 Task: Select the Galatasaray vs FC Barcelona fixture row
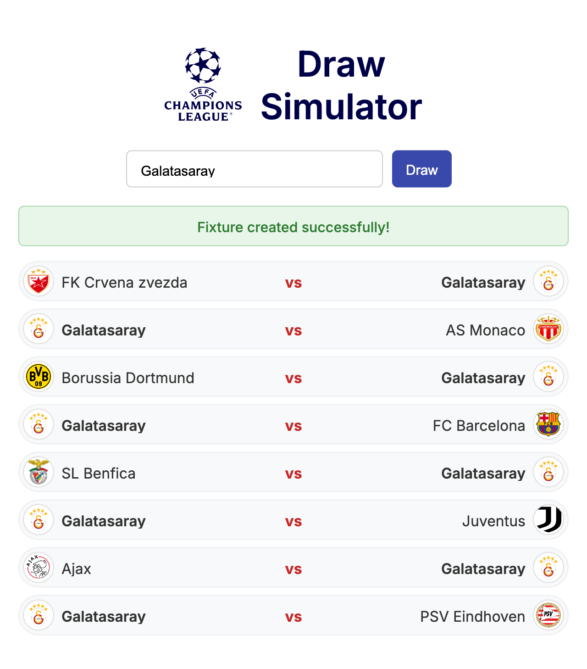tap(293, 425)
